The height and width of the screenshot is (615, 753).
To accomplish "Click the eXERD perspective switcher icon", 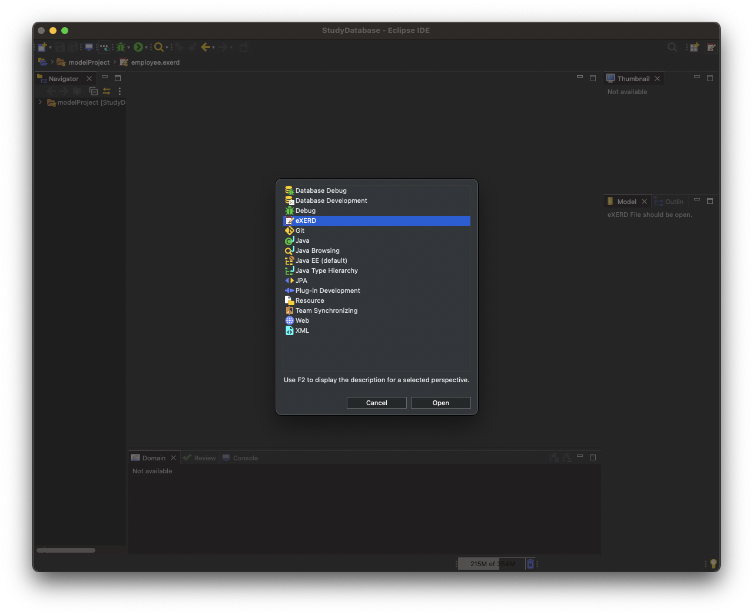I will [x=711, y=47].
